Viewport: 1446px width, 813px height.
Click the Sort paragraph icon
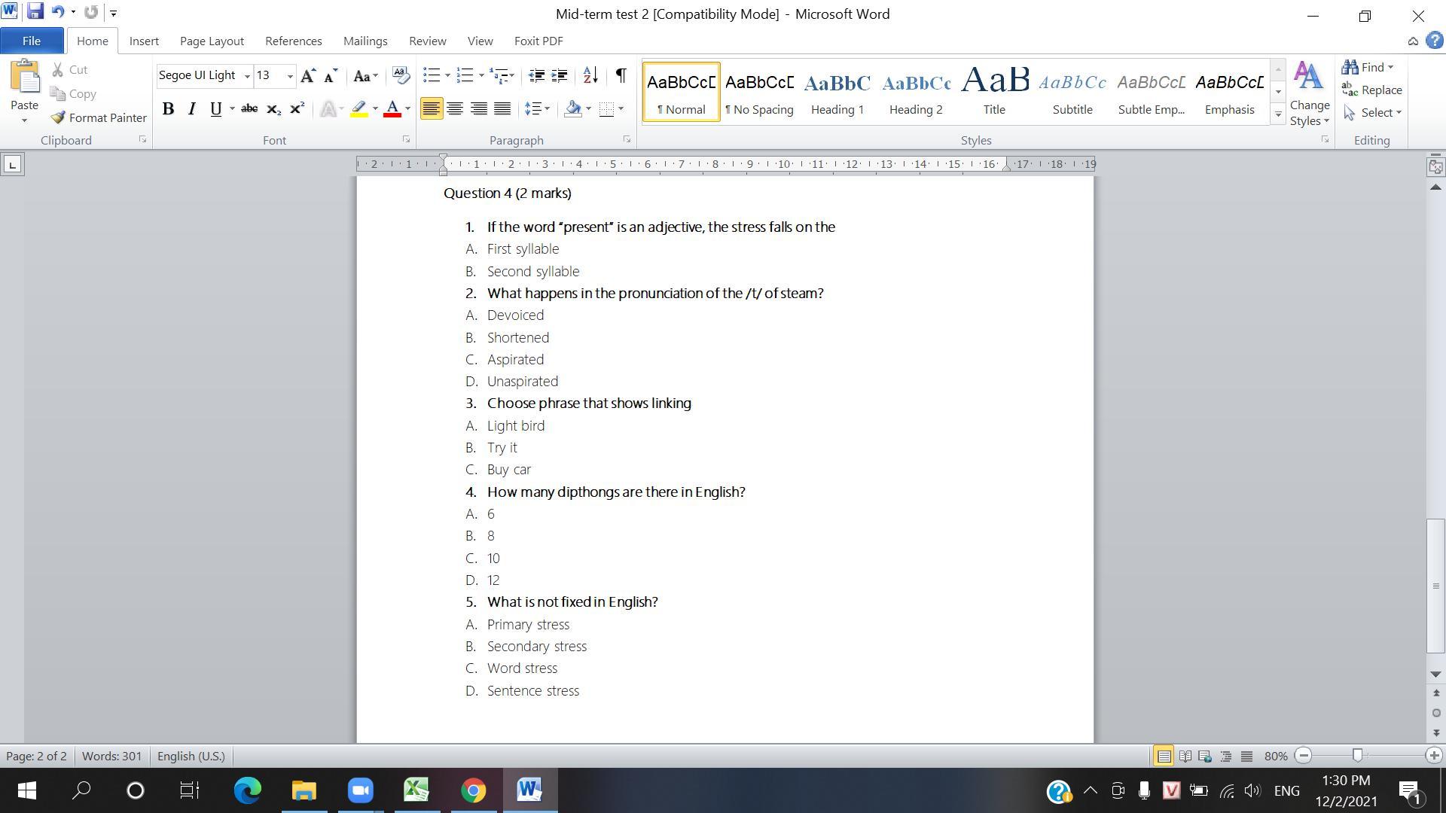(590, 75)
